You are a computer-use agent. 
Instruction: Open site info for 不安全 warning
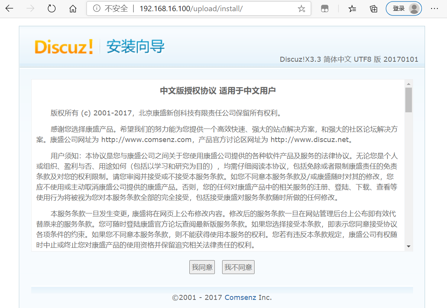[x=110, y=8]
